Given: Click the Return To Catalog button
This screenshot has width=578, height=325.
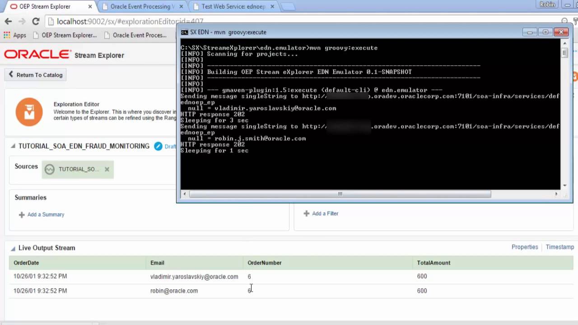Looking at the screenshot, I should tap(36, 75).
